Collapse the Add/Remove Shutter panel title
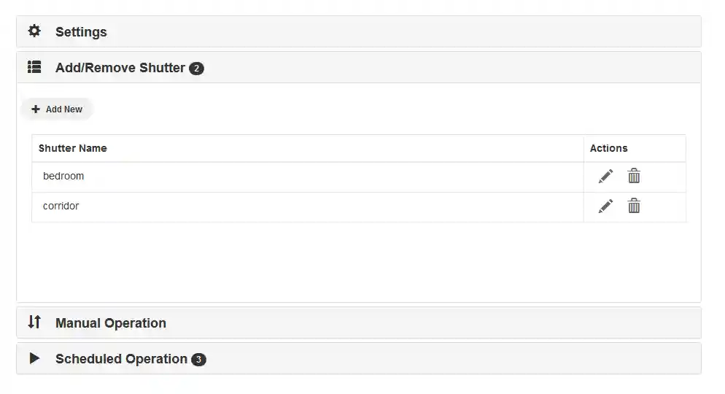Image resolution: width=725 pixels, height=394 pixels. coord(120,68)
